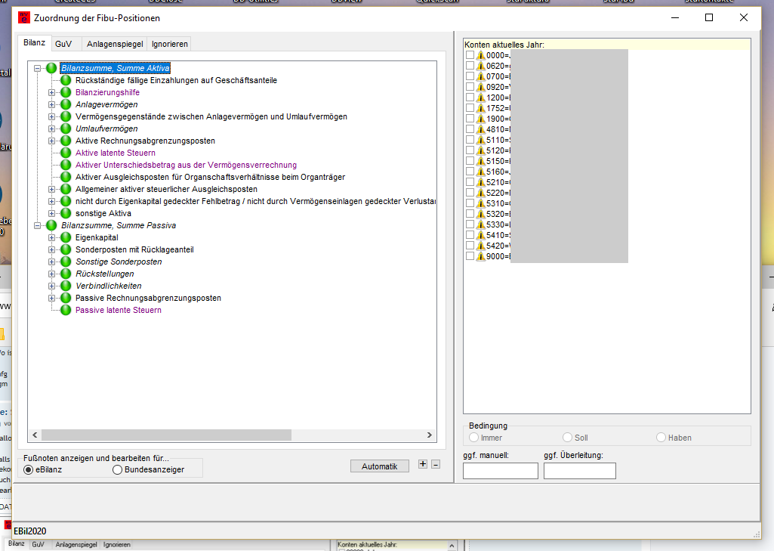Click the horizontal scrollbar right arrow
The image size is (774, 551).
coord(430,435)
